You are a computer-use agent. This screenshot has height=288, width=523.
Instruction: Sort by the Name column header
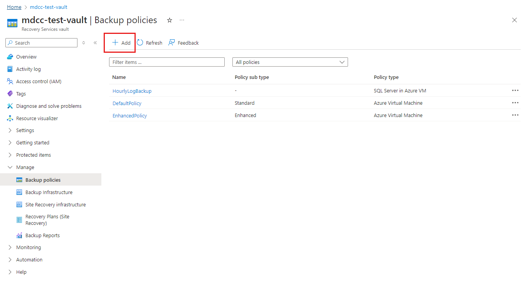click(119, 77)
